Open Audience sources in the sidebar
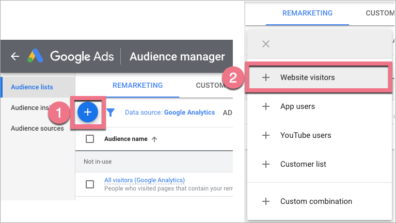 (37, 128)
